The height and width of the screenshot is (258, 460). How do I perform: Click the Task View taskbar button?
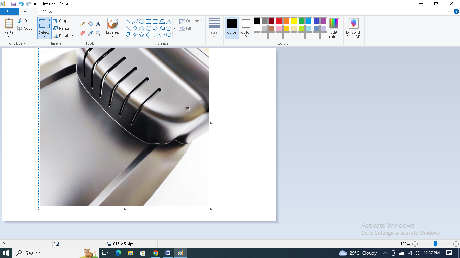point(105,253)
